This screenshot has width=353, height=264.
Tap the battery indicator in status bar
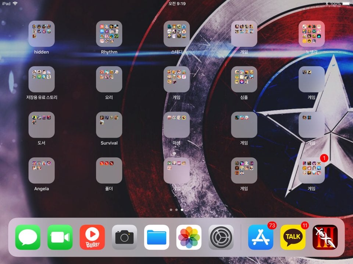tap(346, 4)
